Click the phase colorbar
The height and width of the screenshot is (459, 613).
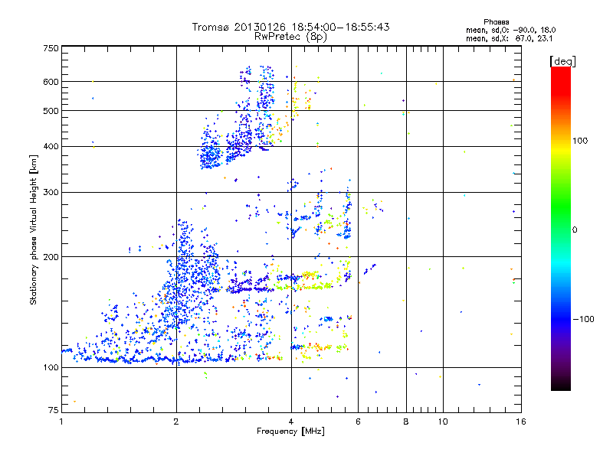pyautogui.click(x=561, y=228)
